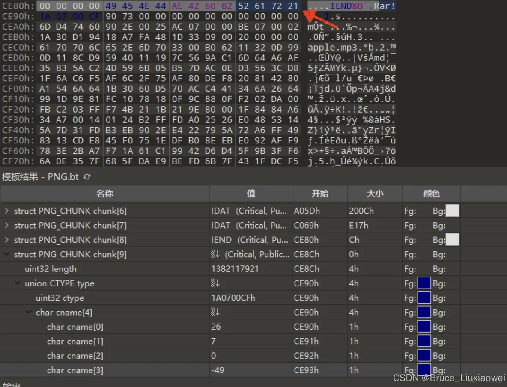507x387 pixels.
Task: Collapse struct PNG_CHUNK chunk[9]
Action: pyautogui.click(x=6, y=254)
